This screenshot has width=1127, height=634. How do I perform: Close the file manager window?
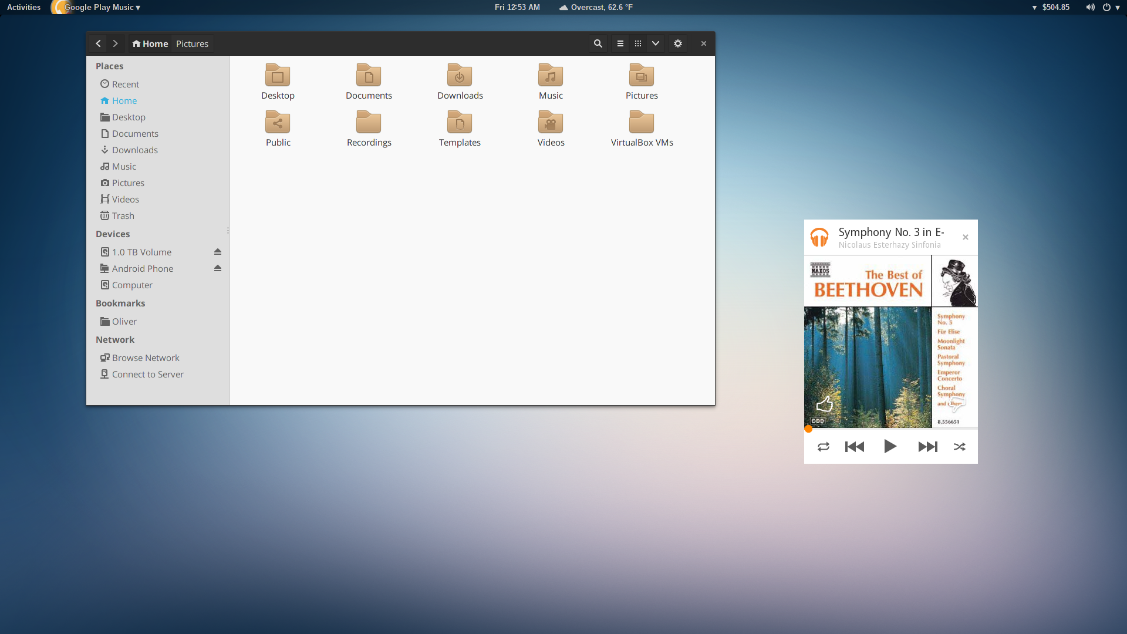703,43
